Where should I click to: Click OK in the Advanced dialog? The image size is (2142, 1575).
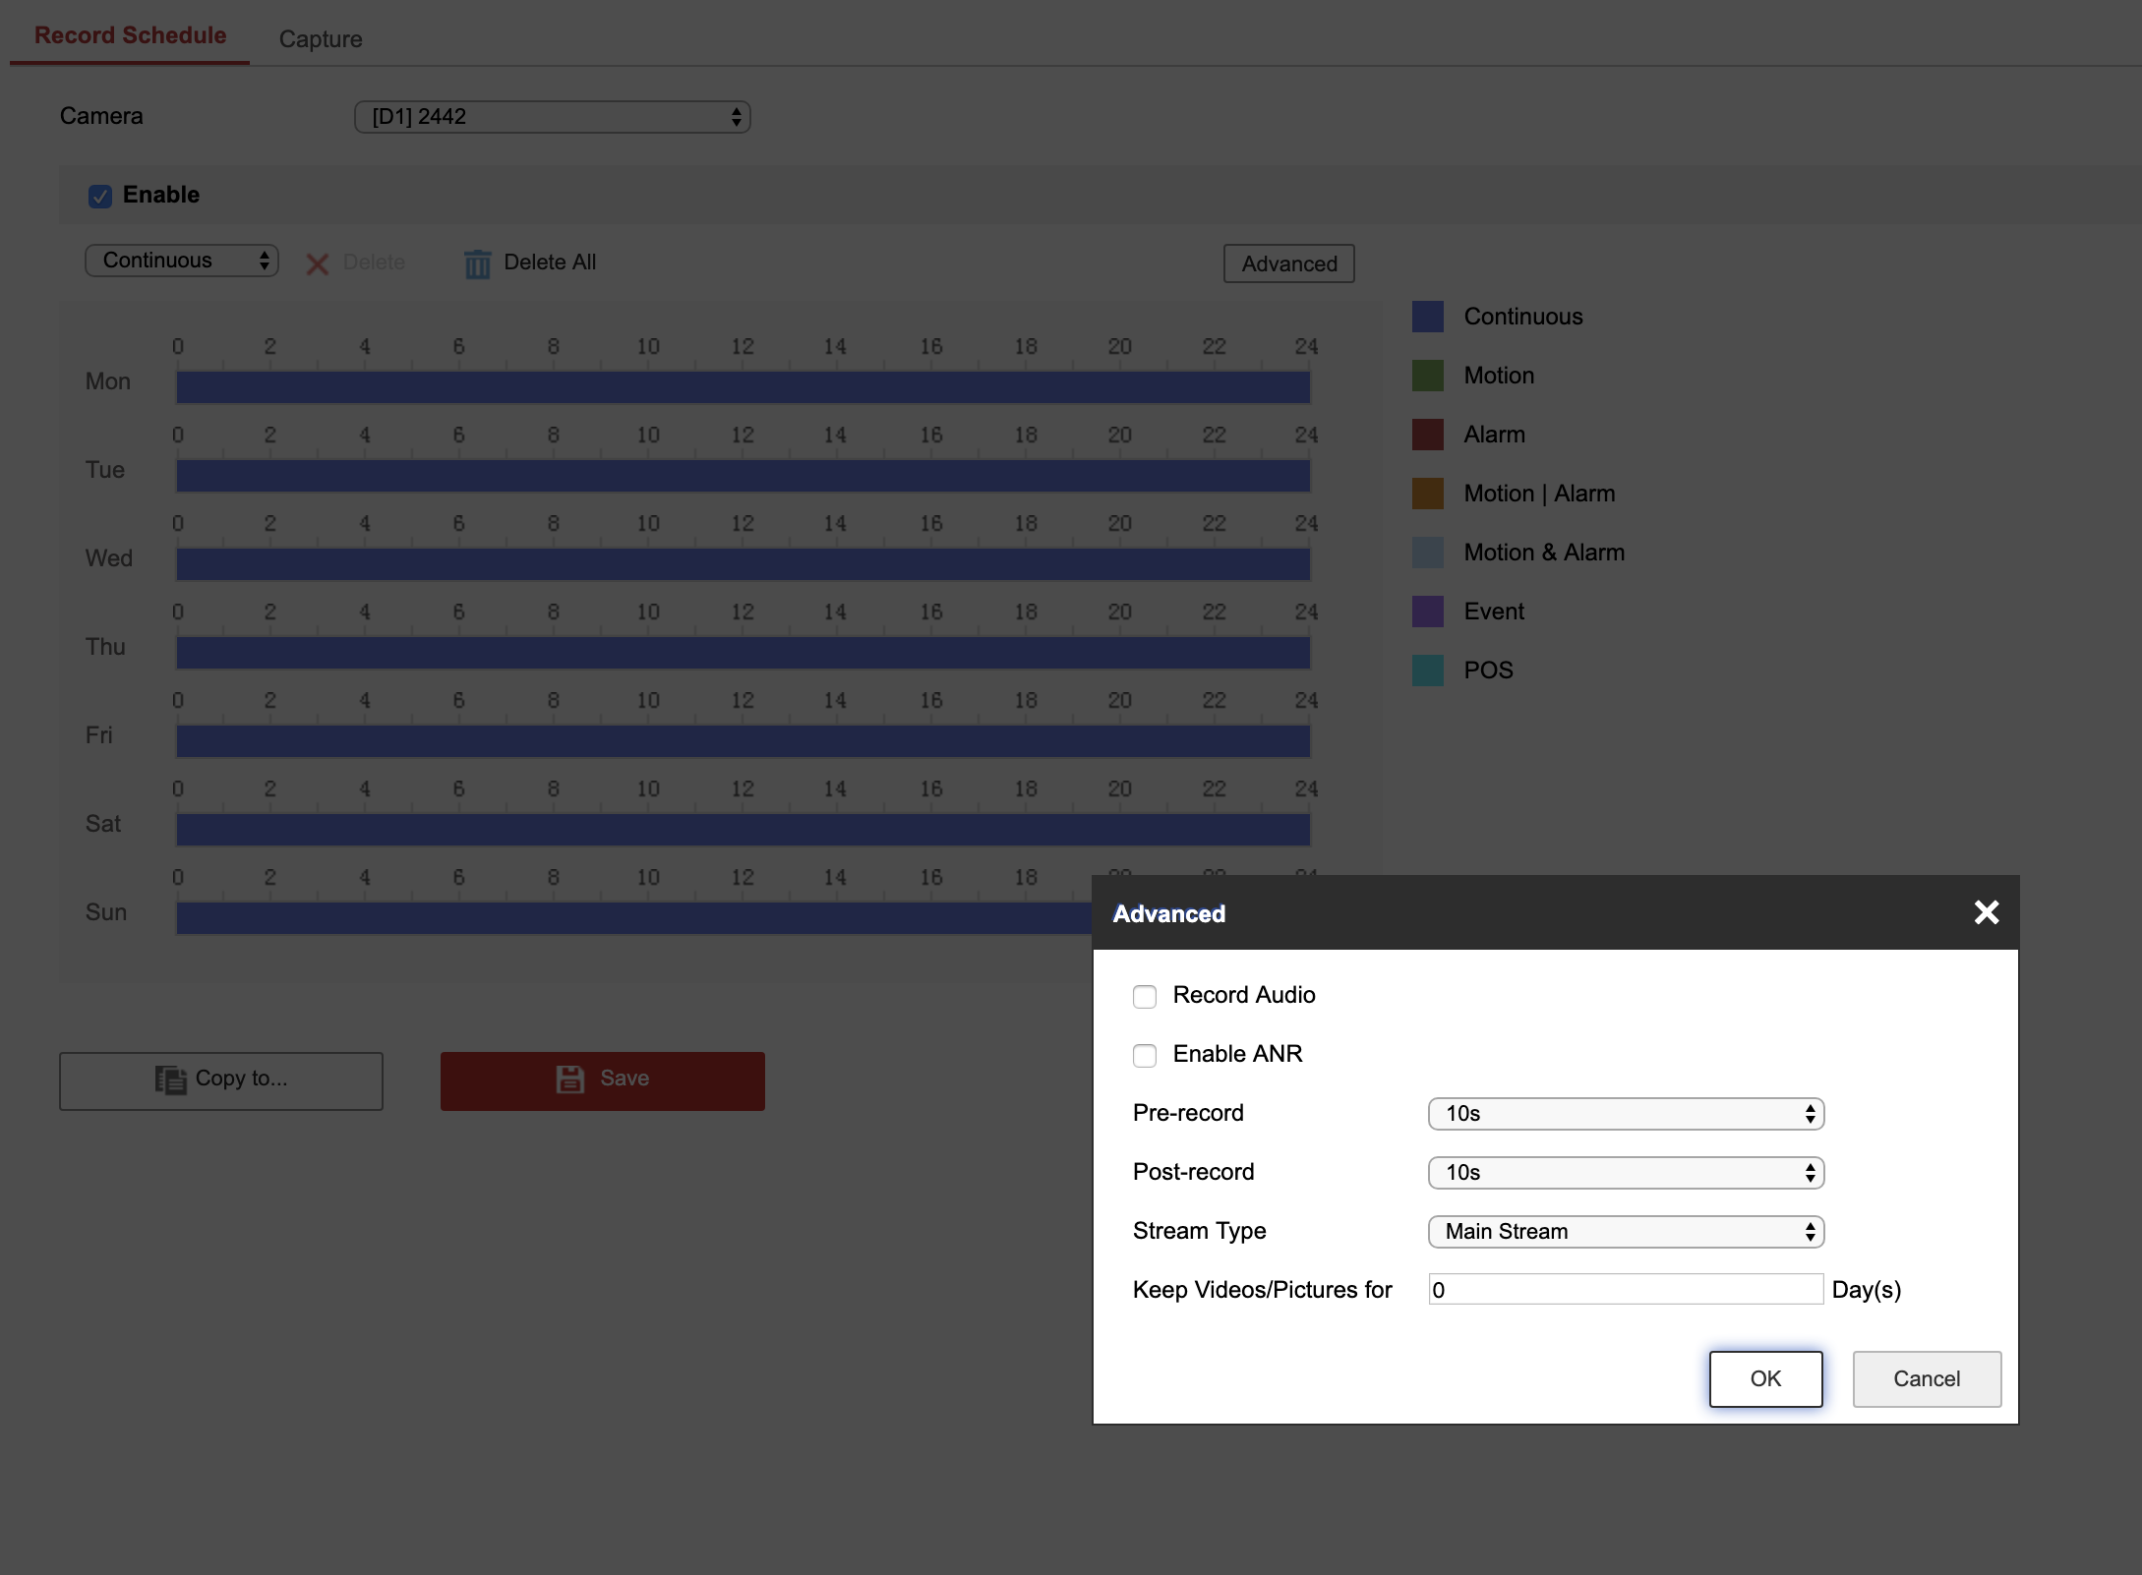(1765, 1378)
